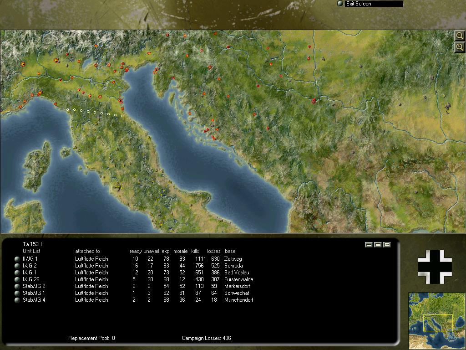
Task: Select the I/JG 2 unit bullet
Action: pyautogui.click(x=17, y=266)
